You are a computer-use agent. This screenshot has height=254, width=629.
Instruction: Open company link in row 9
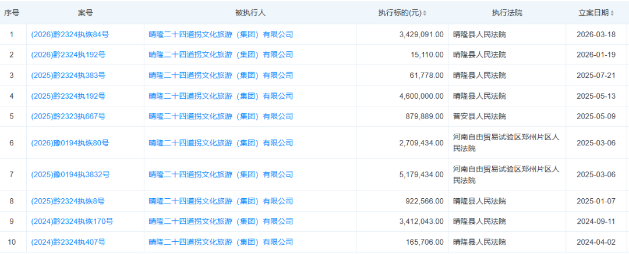[221, 221]
